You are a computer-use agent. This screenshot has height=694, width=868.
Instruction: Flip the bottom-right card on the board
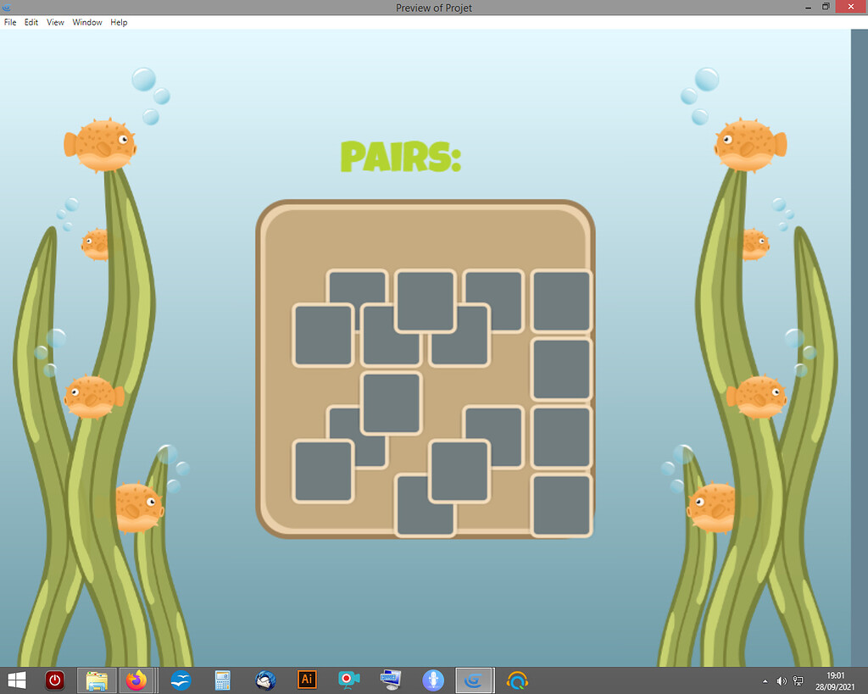click(x=562, y=504)
